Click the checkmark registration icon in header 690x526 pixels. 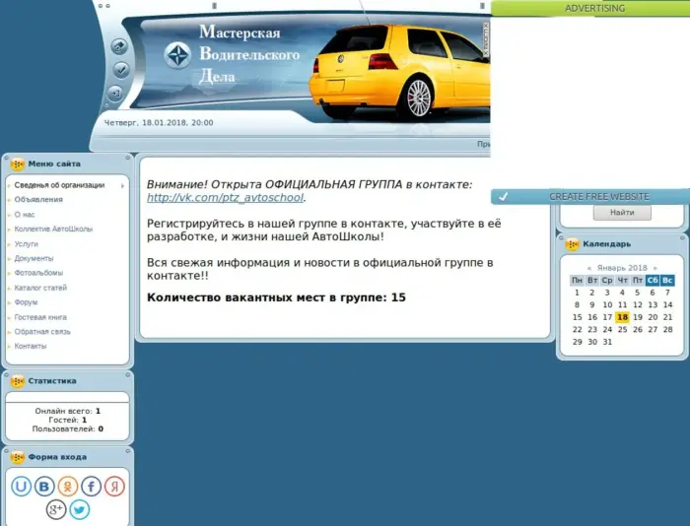119,70
